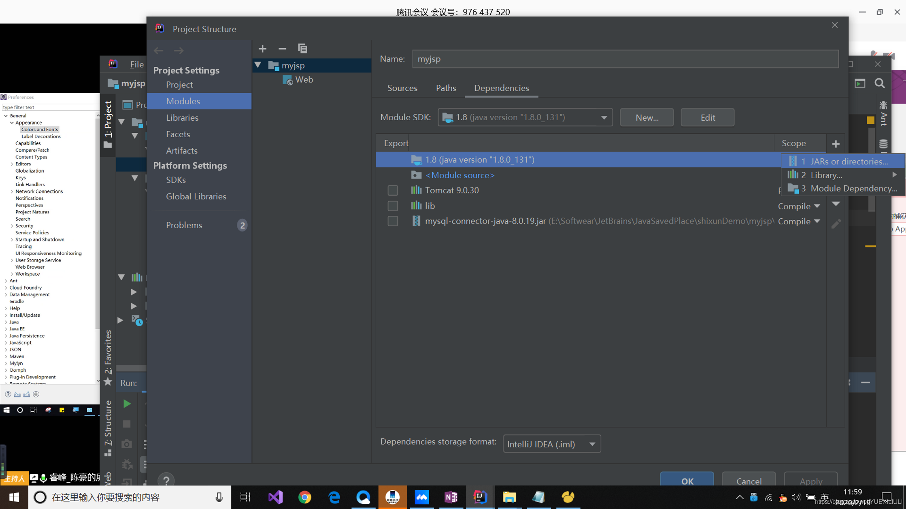Open Chrome from taskbar

pyautogui.click(x=305, y=497)
